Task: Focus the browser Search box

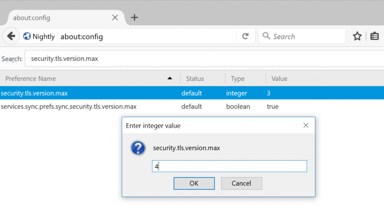Action: point(302,36)
